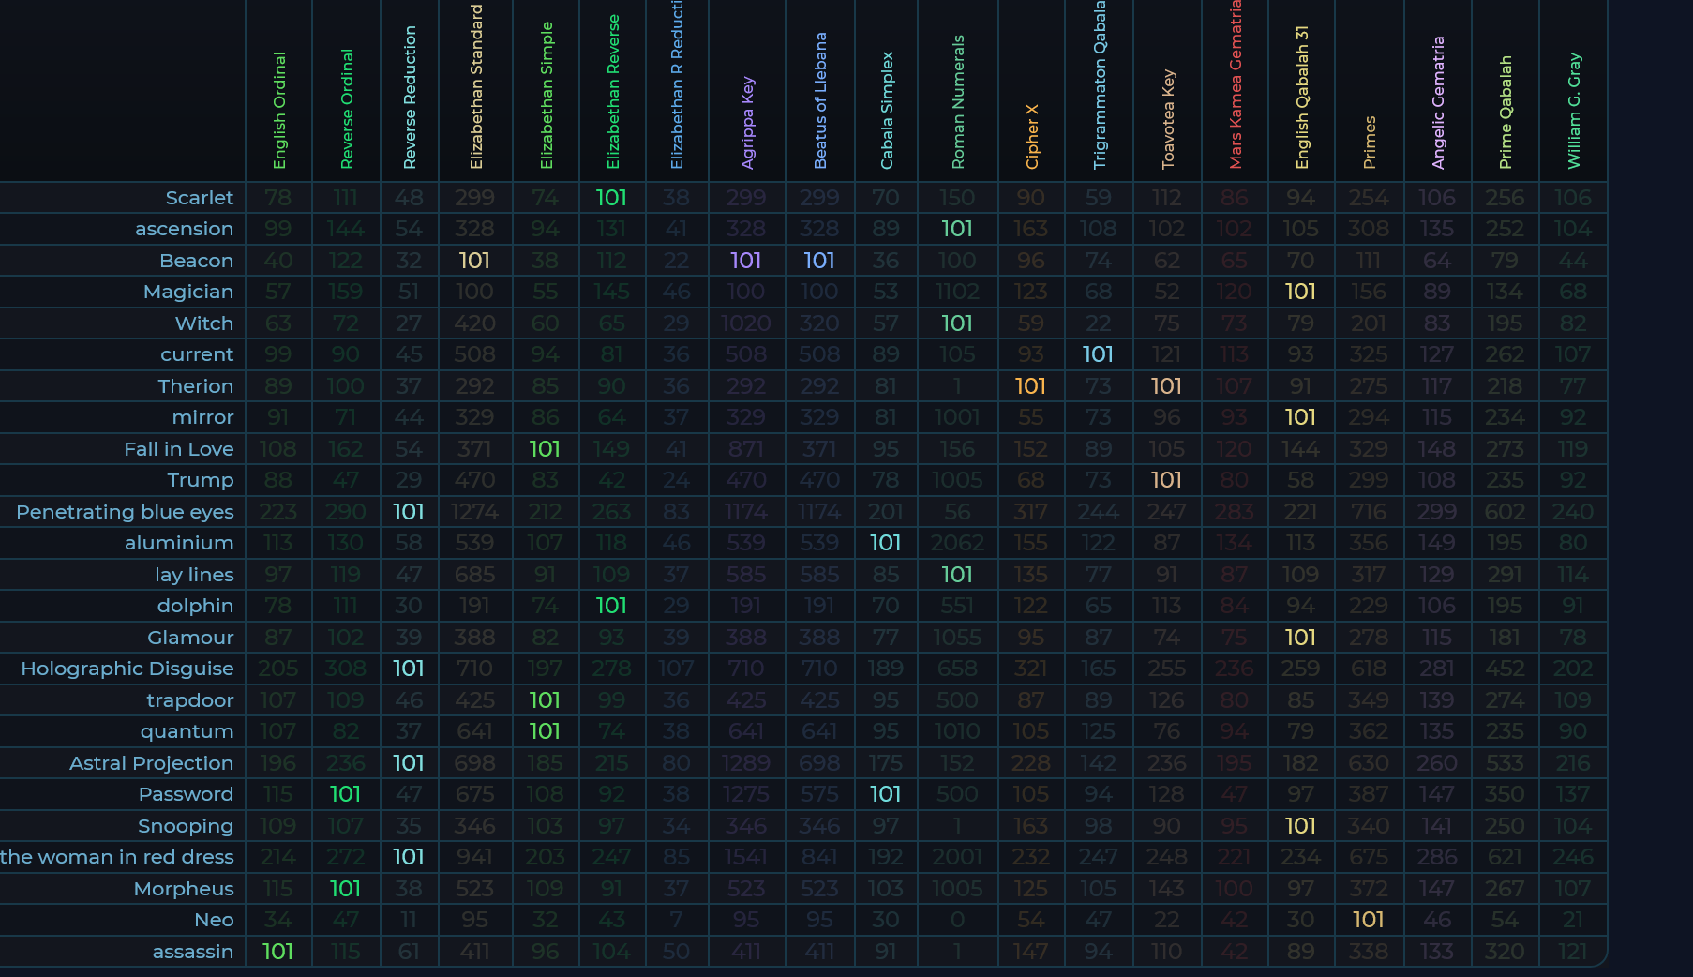The width and height of the screenshot is (1693, 977).
Task: Click the 'assassin' phrase in the last row
Action: (x=193, y=952)
